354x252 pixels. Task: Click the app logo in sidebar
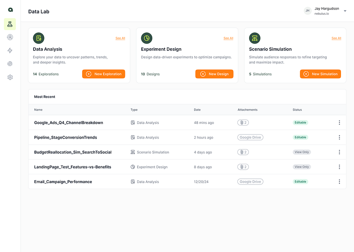[10, 10]
